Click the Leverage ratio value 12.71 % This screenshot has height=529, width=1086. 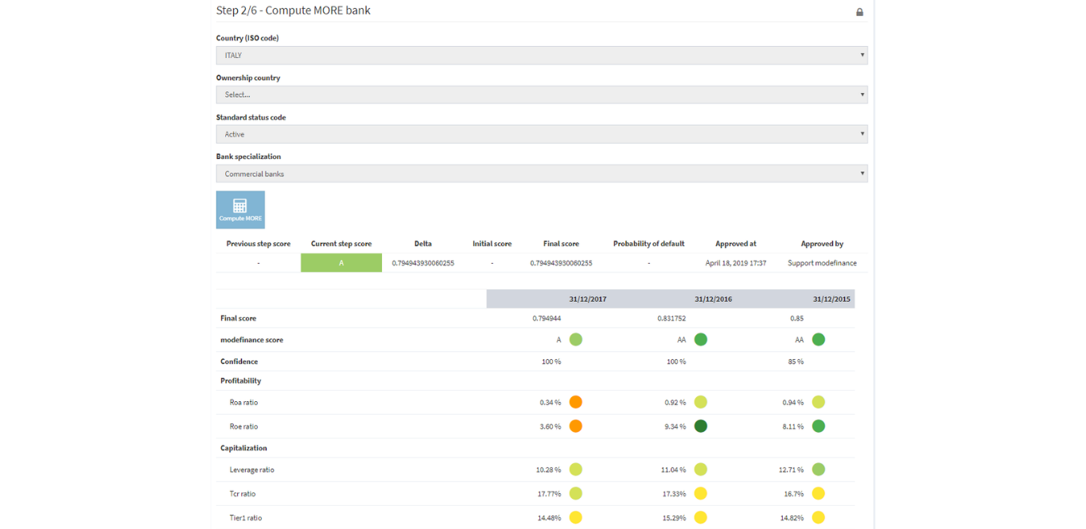792,470
